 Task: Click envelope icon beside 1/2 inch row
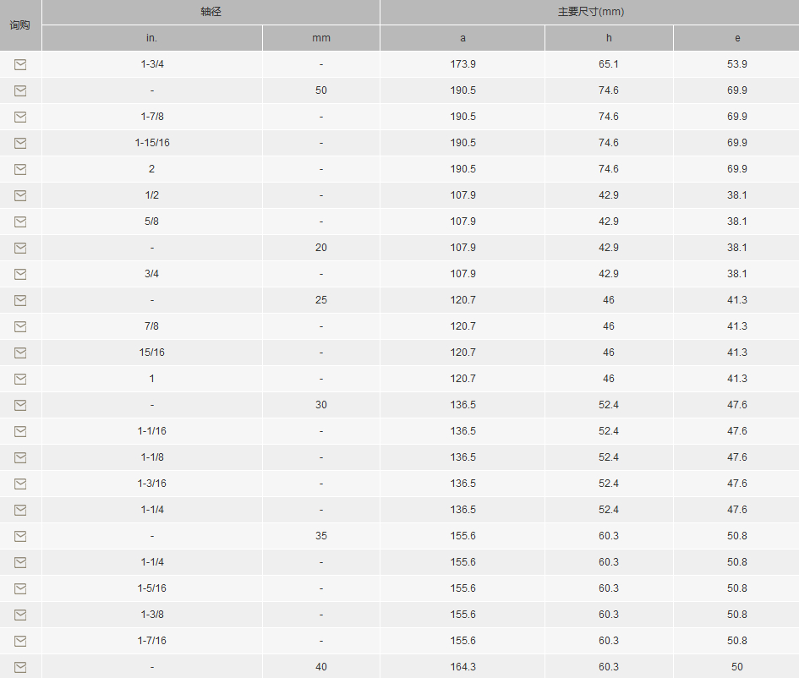20,195
